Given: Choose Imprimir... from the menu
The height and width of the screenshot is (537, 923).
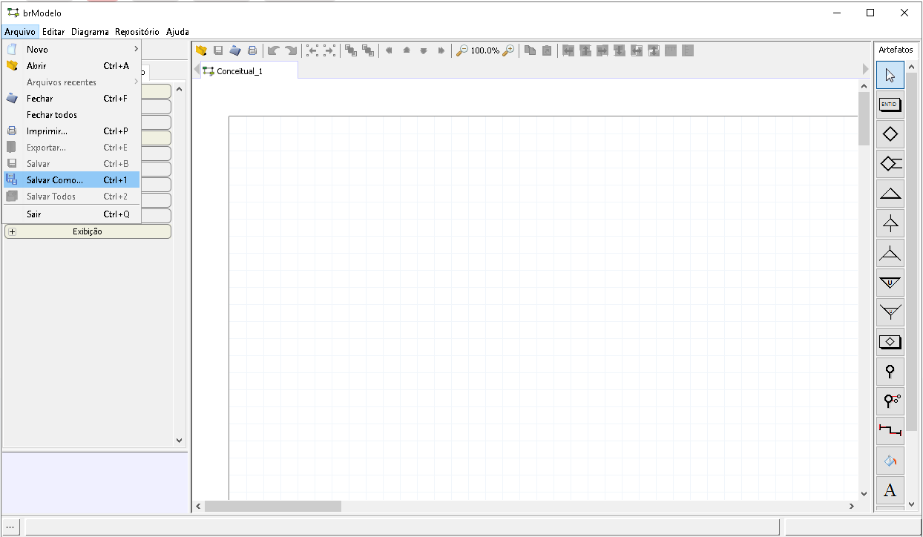Looking at the screenshot, I should click(71, 131).
